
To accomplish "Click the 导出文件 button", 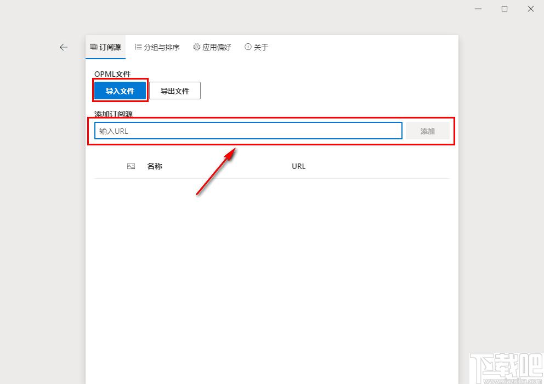I will pyautogui.click(x=175, y=91).
